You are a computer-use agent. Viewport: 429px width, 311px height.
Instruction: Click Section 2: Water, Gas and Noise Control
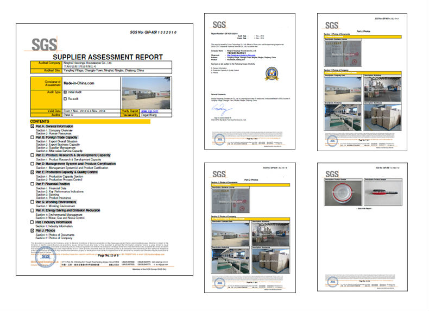(60, 218)
